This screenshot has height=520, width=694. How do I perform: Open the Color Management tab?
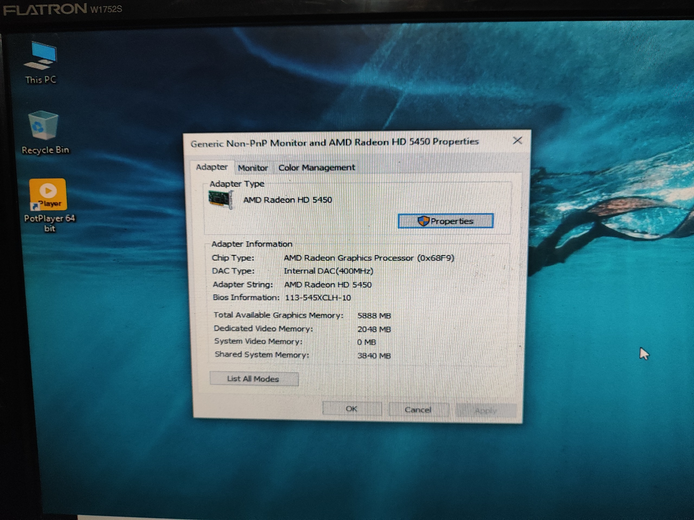(317, 168)
